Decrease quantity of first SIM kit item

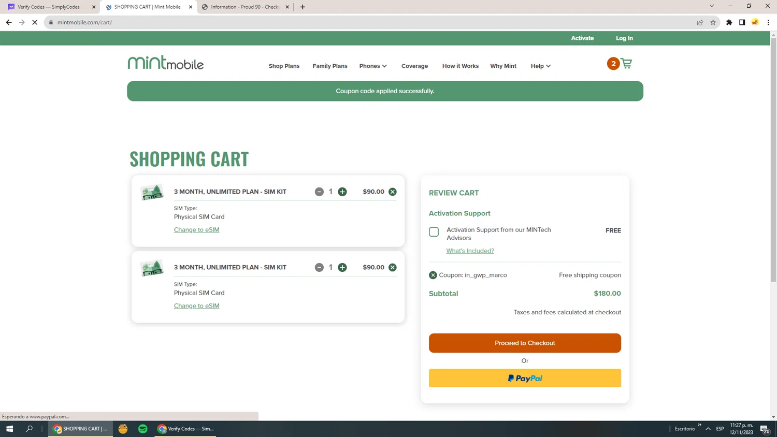coord(319,192)
